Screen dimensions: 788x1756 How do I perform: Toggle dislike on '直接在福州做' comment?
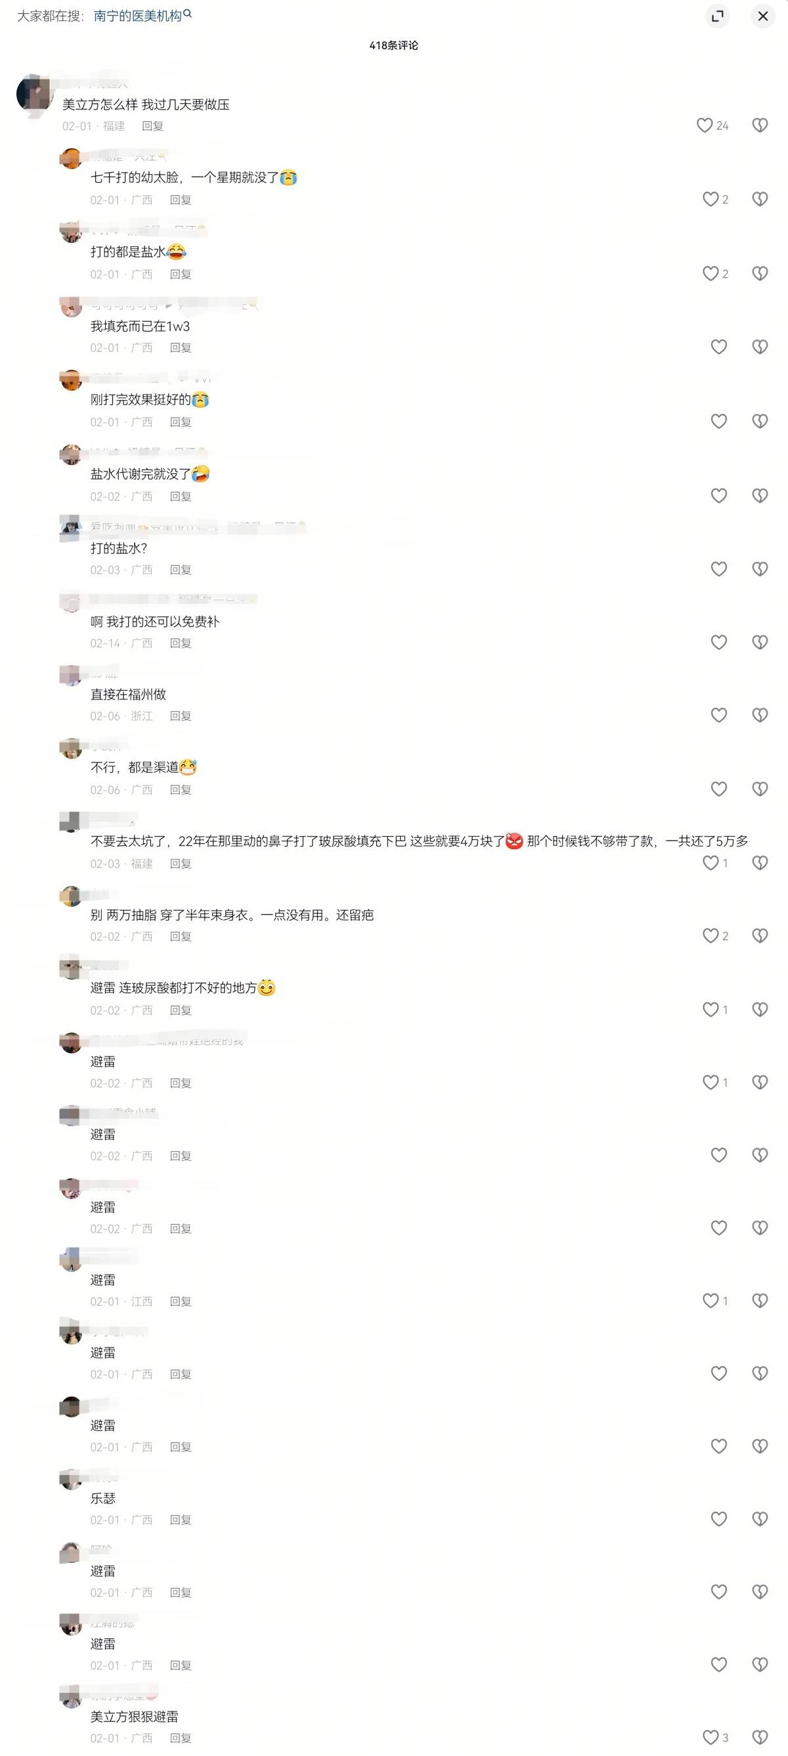point(760,715)
